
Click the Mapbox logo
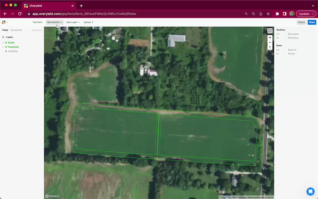click(52, 196)
